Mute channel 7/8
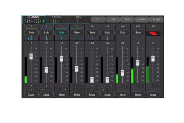Screen dimensions: 184x123 (108, 95)
